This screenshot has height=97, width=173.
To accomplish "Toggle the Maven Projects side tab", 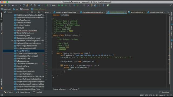I will coord(172,30).
